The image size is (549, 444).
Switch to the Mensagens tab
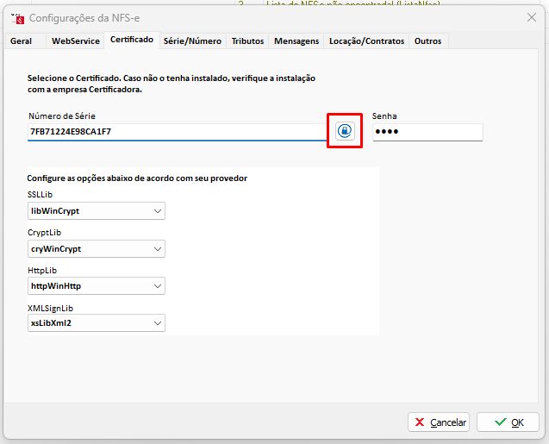pyautogui.click(x=296, y=41)
